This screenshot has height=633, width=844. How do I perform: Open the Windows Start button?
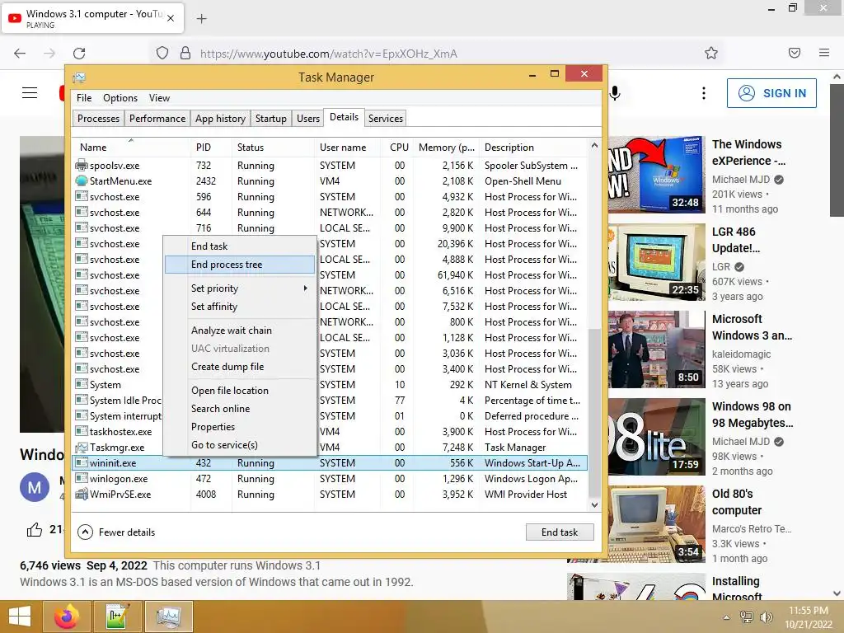tap(20, 617)
